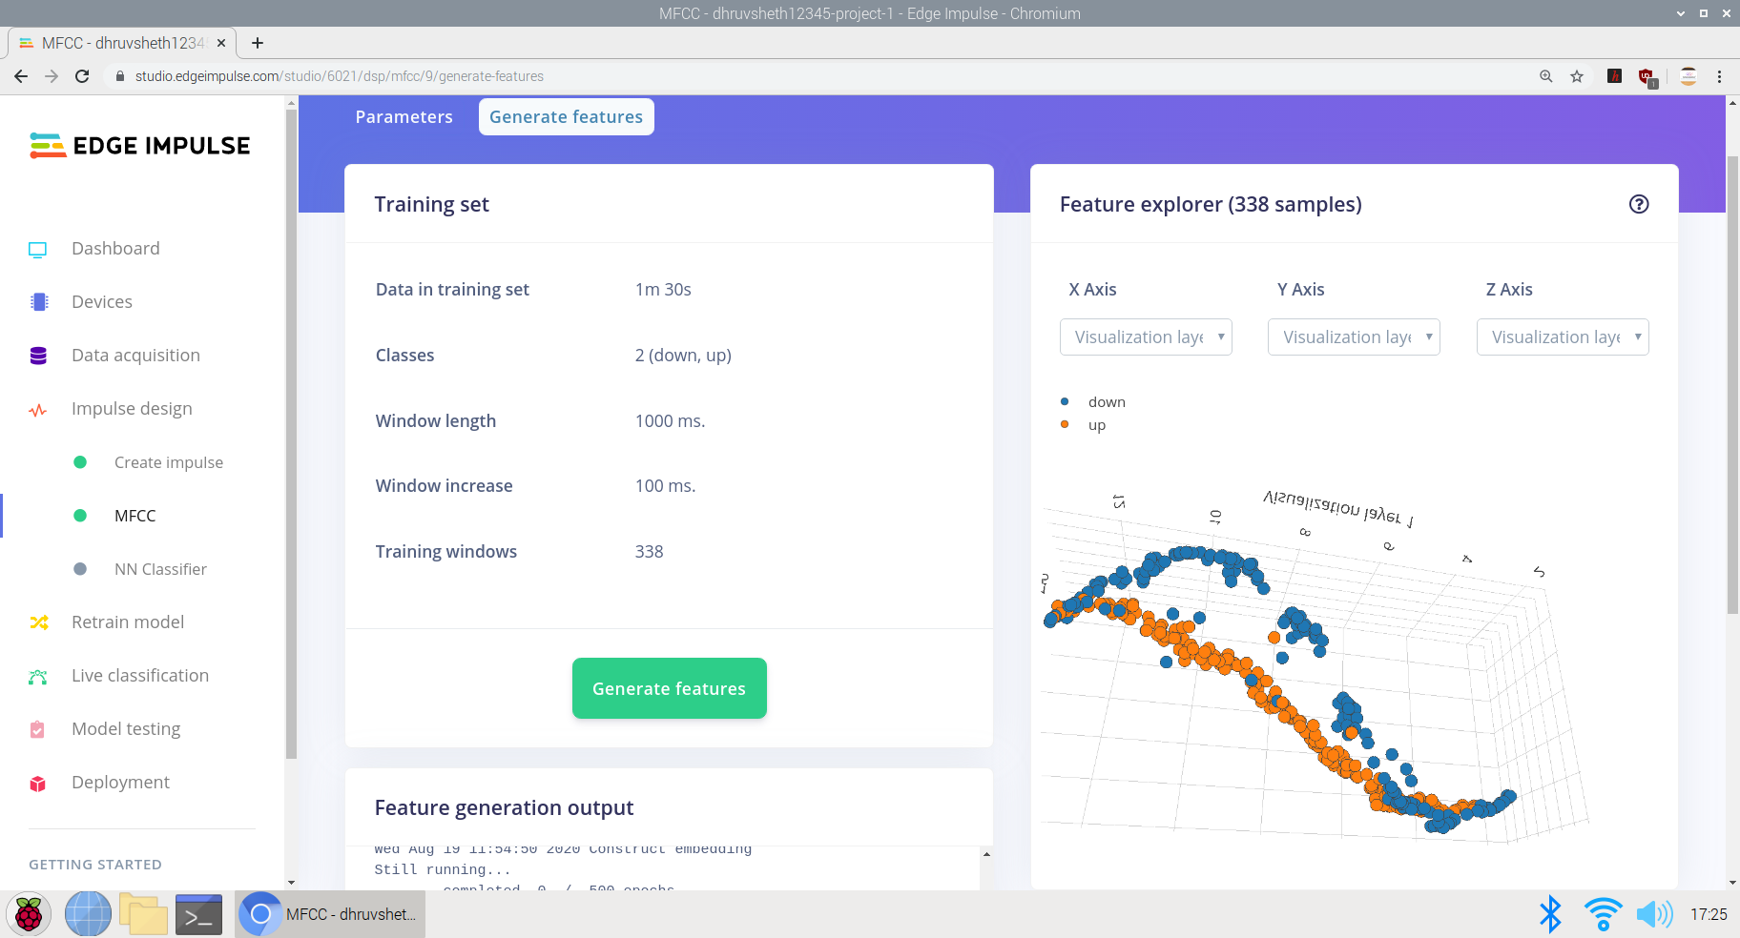Image resolution: width=1740 pixels, height=938 pixels.
Task: Select the Devices section icon
Action: tap(38, 301)
